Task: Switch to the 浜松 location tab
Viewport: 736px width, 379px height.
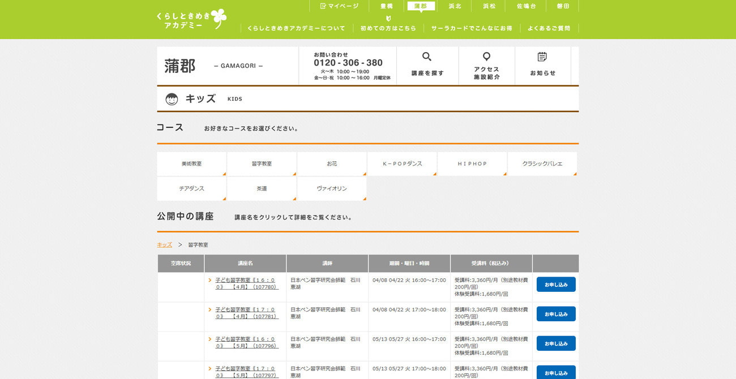Action: 489,6
